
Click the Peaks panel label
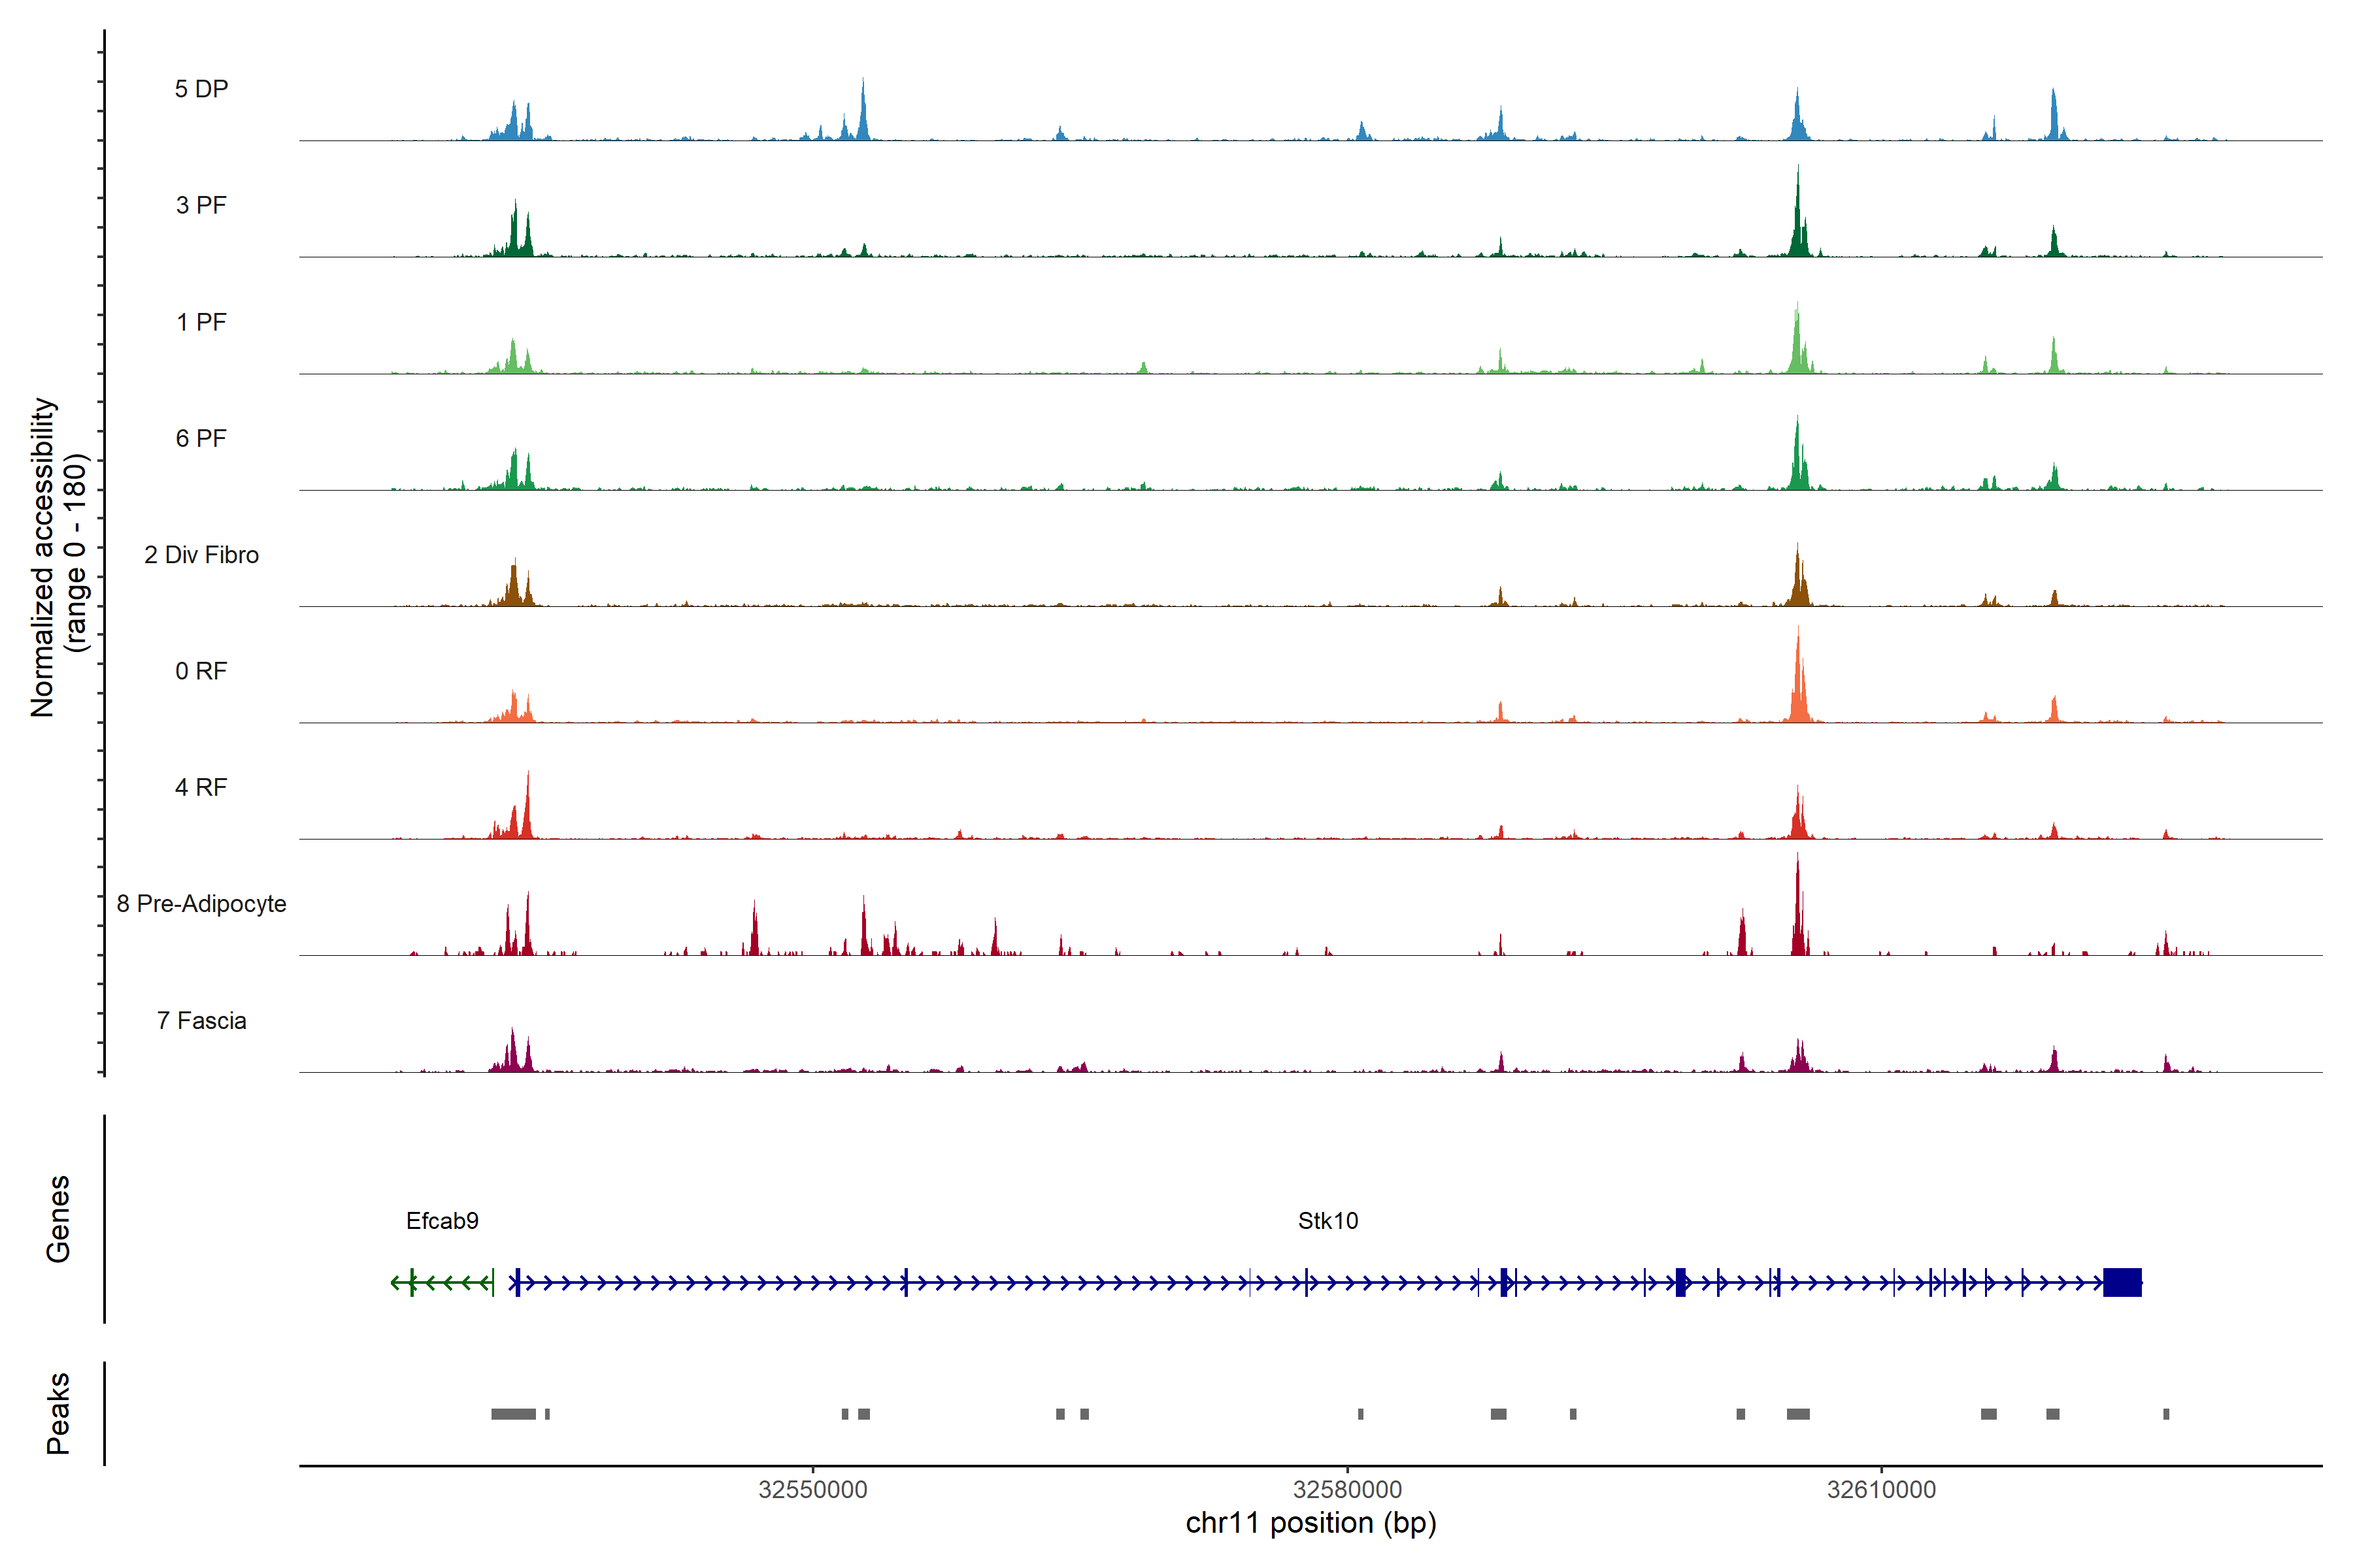58,1413
